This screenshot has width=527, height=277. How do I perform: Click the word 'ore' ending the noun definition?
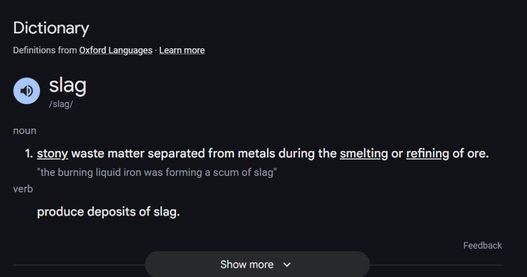tap(477, 153)
